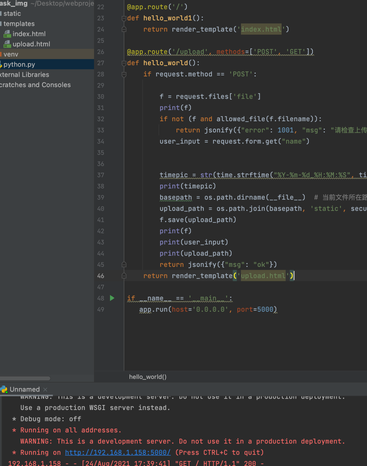The width and height of the screenshot is (367, 466).
Task: Click the fold end marker at line 24
Action: pos(124,29)
